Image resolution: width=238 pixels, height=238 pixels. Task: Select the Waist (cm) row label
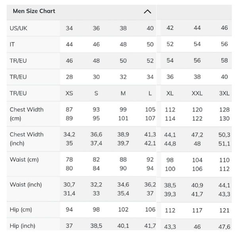click(x=24, y=159)
